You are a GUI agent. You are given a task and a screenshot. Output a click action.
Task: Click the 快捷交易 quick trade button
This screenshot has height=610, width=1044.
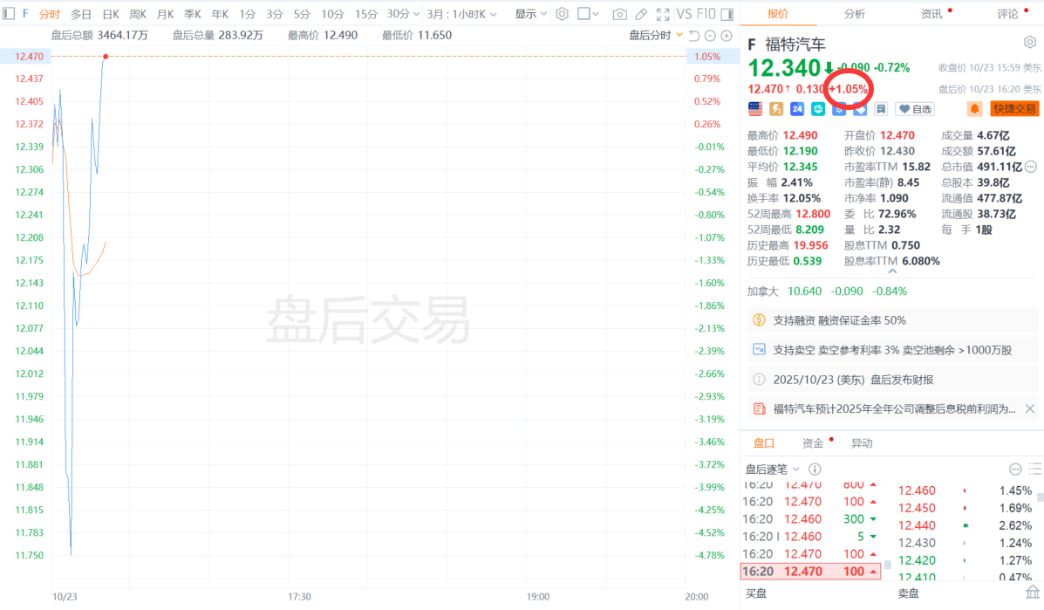(1013, 109)
